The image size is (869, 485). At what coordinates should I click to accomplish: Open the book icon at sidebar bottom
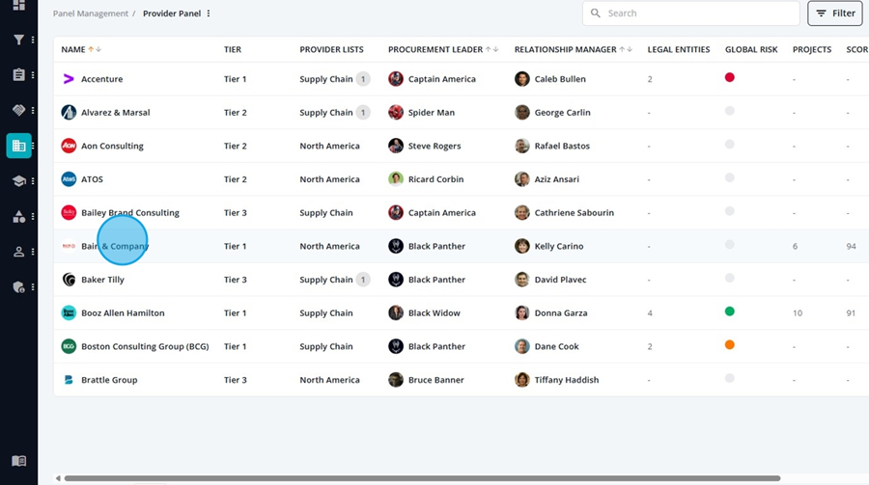pos(19,461)
